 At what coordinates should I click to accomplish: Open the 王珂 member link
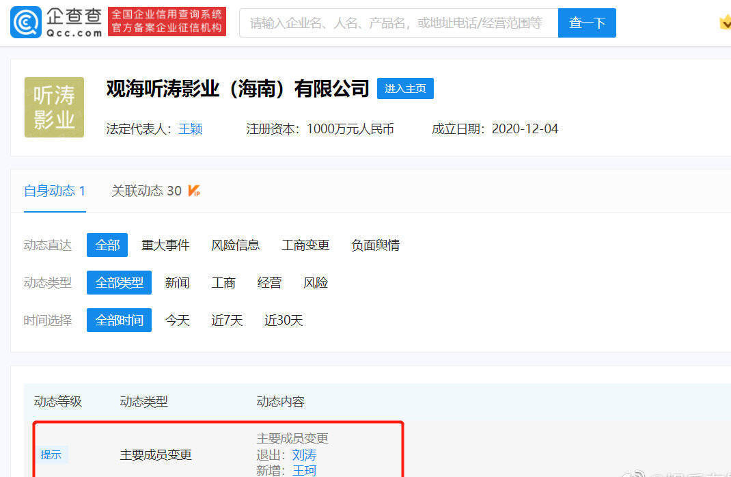(x=305, y=470)
